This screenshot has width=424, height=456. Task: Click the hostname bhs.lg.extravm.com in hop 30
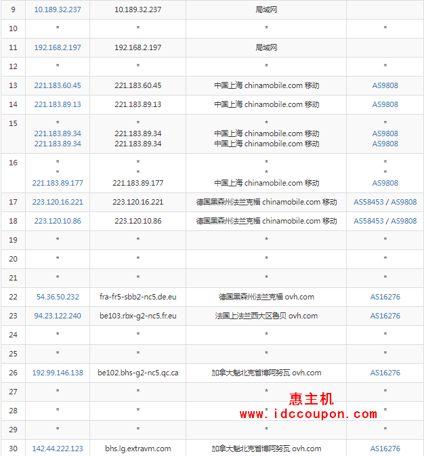click(x=137, y=449)
